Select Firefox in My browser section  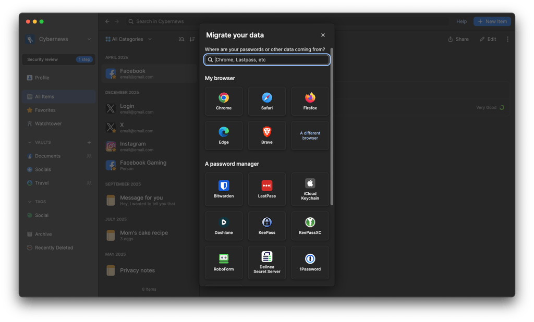[x=310, y=102]
